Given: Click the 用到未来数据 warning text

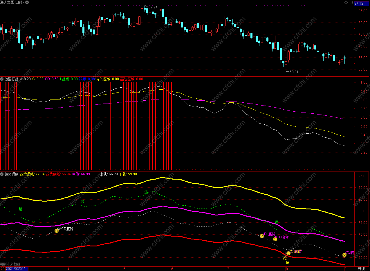Looking at the screenshot, I should [10, 264].
